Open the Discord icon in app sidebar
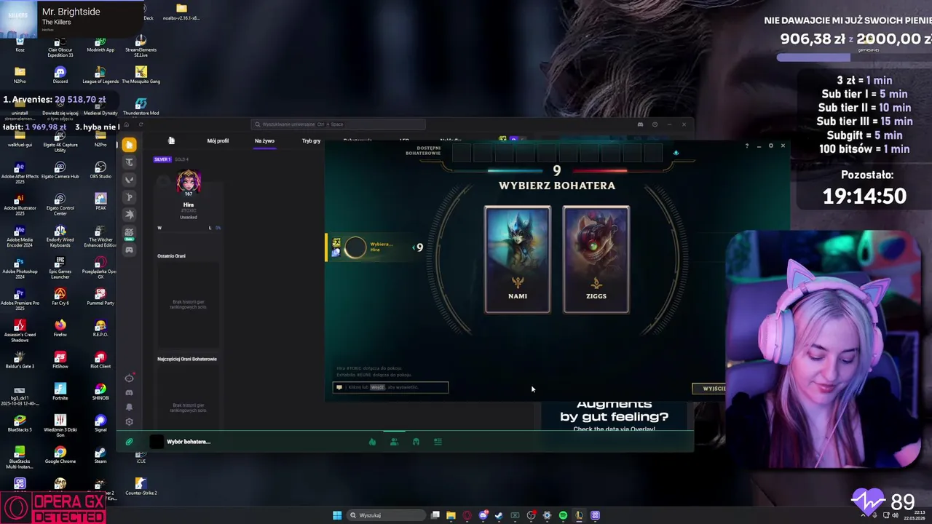The height and width of the screenshot is (524, 932). (129, 392)
